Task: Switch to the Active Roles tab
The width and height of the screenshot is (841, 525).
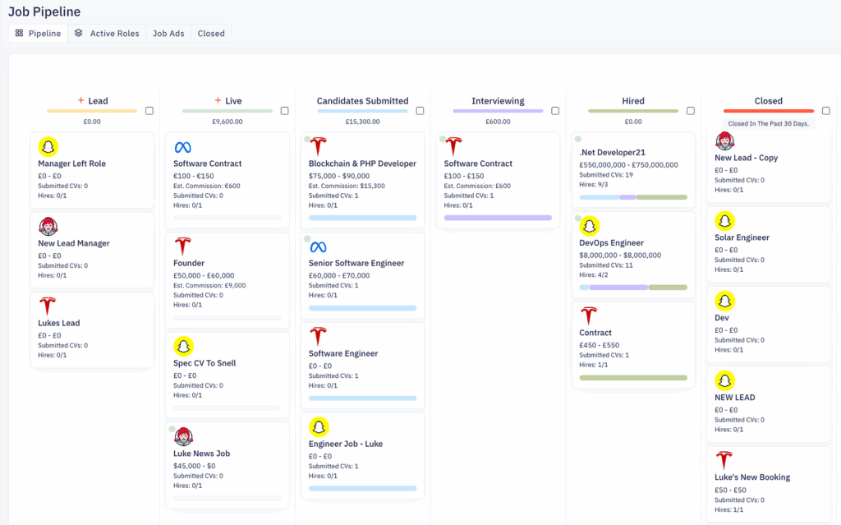Action: (x=106, y=34)
